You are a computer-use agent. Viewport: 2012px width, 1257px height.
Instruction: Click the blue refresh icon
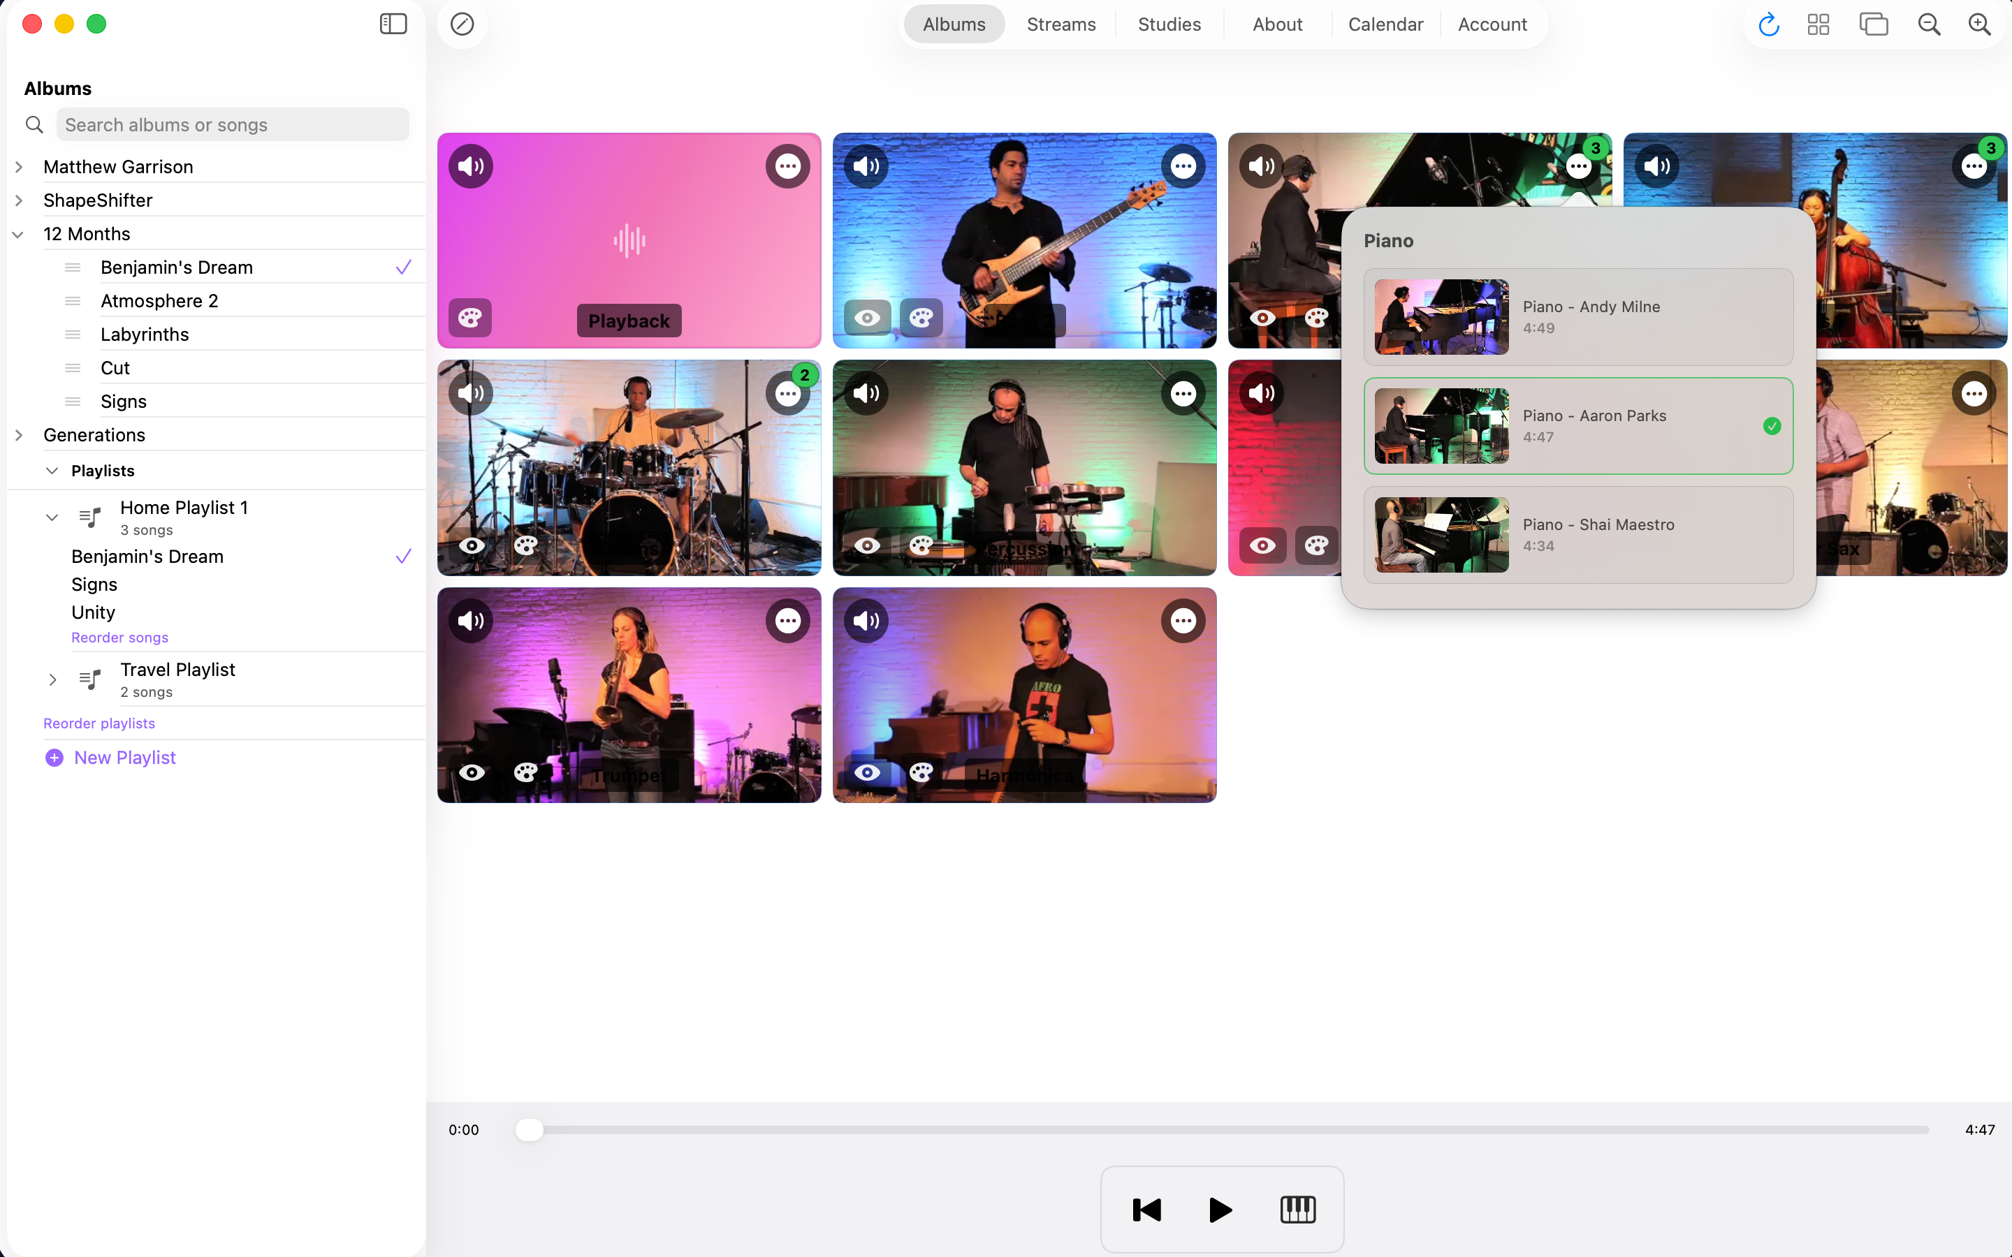tap(1768, 25)
